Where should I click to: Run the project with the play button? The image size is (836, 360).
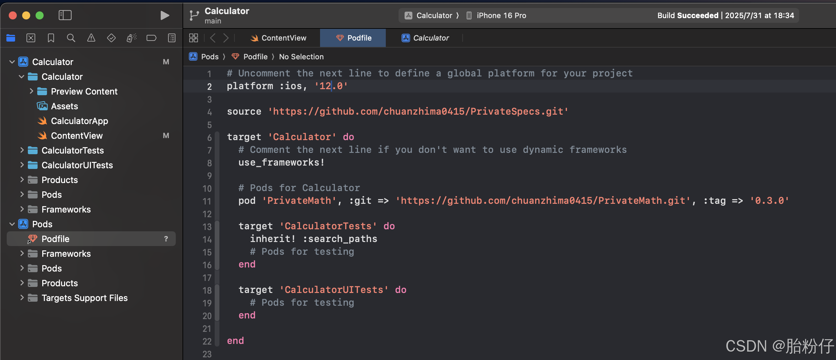tap(164, 15)
